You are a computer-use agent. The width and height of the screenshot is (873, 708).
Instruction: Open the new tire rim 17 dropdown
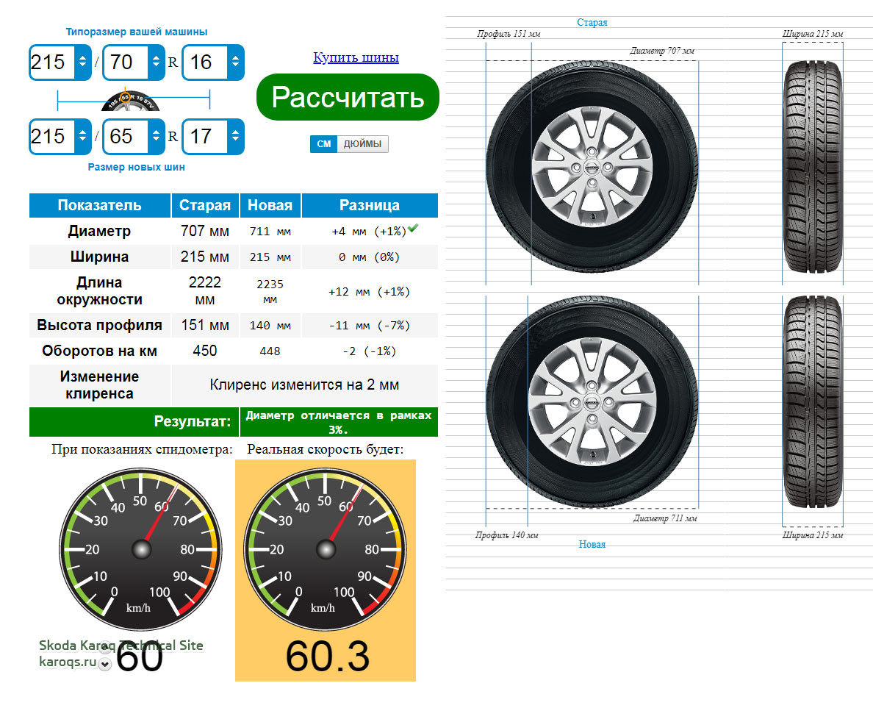[234, 137]
